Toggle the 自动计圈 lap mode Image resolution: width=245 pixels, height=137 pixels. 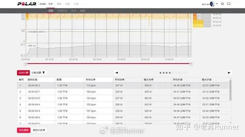tap(23, 73)
